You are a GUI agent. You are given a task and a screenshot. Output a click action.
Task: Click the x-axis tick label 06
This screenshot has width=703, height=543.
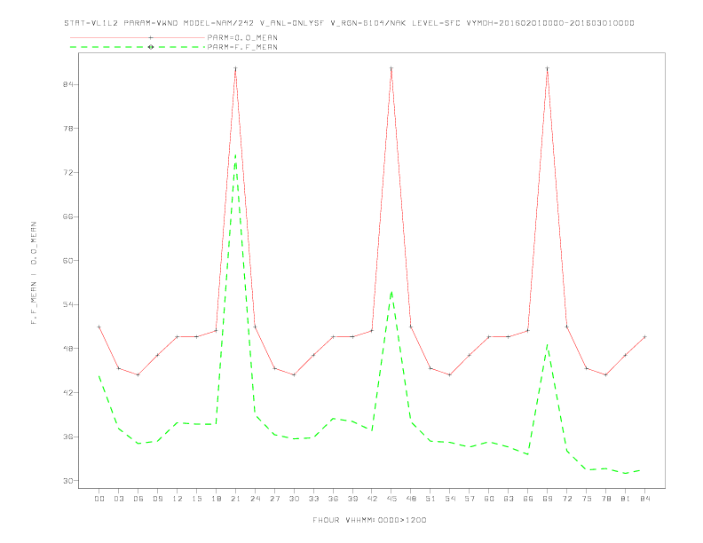(138, 499)
